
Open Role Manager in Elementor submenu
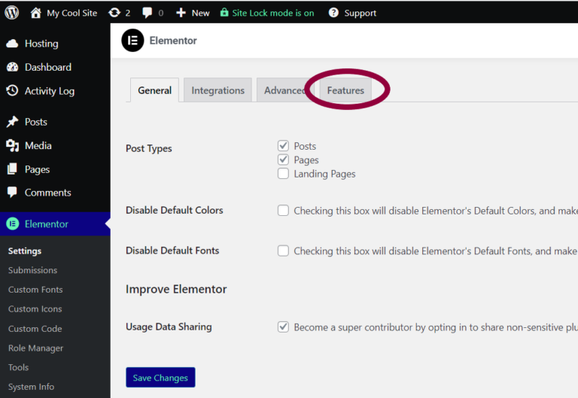35,348
